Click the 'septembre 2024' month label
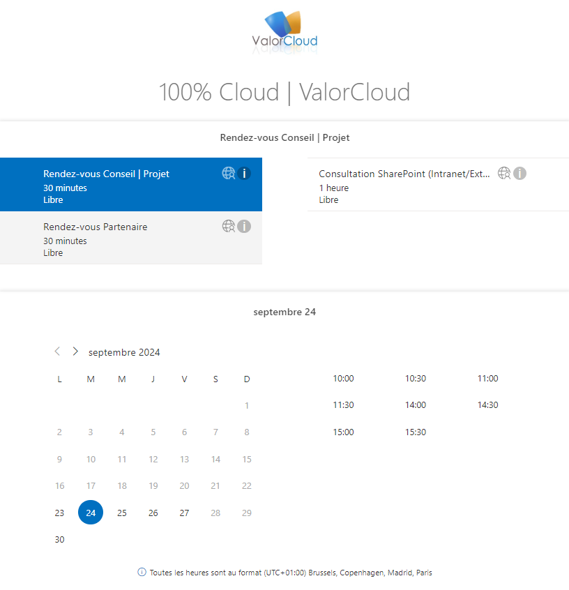The width and height of the screenshot is (569, 590). point(124,352)
